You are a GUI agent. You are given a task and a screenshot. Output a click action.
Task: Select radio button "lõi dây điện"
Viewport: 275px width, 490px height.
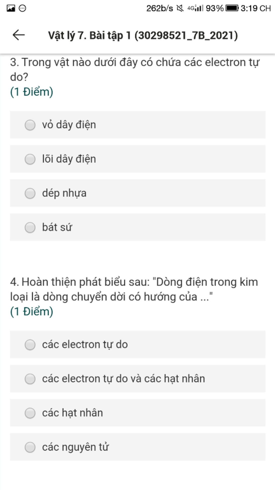pos(30,159)
